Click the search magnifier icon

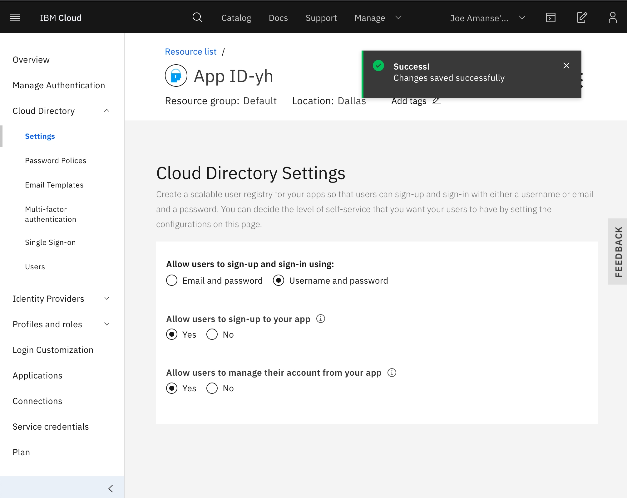click(197, 18)
